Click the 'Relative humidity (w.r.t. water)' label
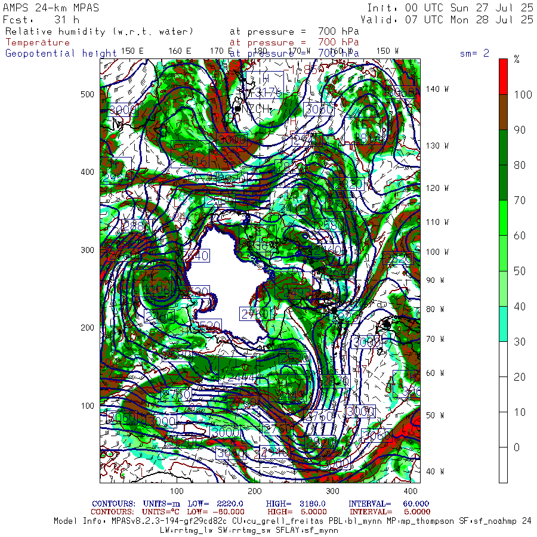Image resolution: width=537 pixels, height=537 pixels. [x=99, y=32]
